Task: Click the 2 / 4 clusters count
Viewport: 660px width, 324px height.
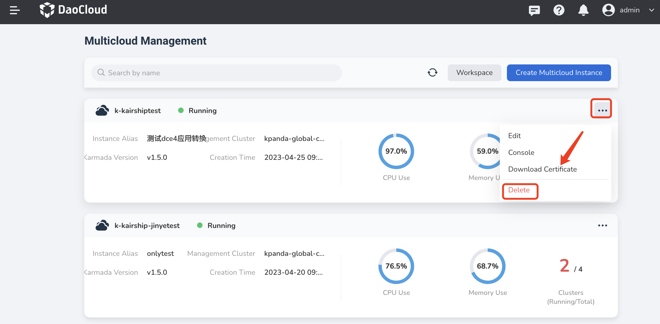Action: (571, 266)
